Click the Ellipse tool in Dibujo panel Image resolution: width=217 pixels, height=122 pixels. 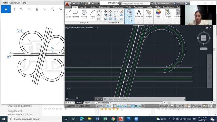(x=99, y=15)
